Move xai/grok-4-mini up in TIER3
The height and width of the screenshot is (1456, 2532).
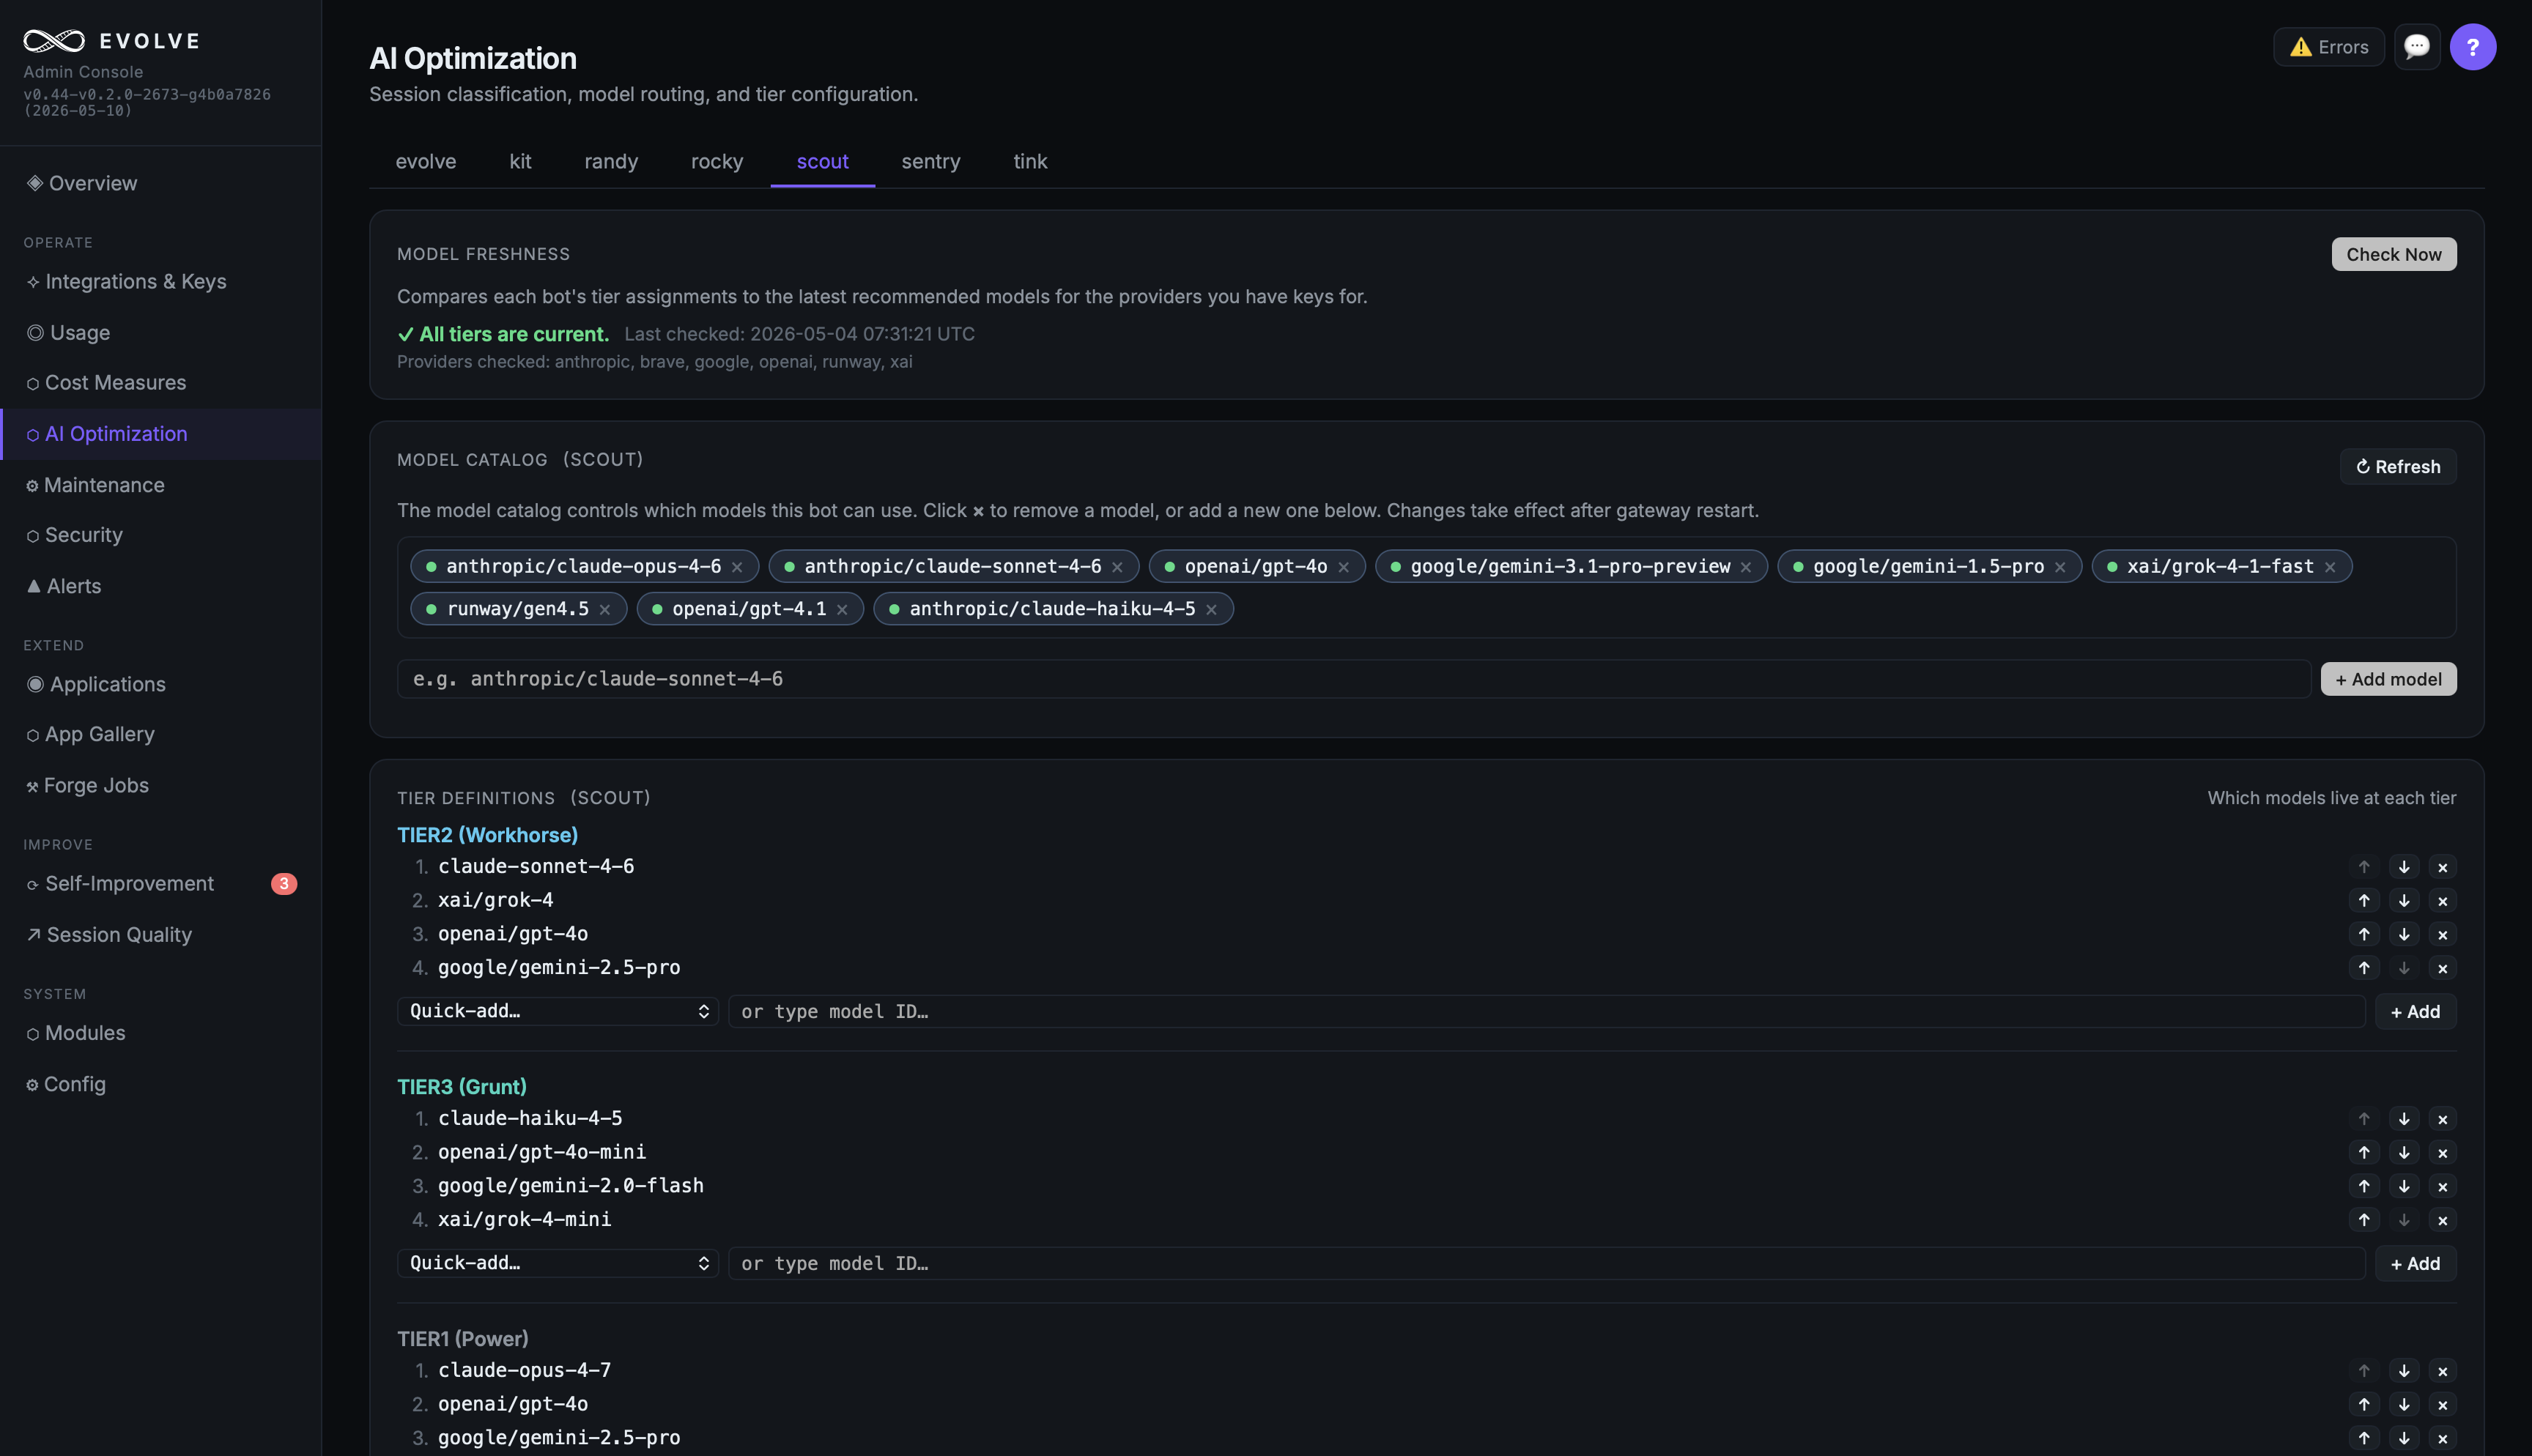(x=2364, y=1220)
